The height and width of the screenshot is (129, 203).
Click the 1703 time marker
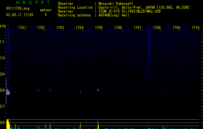(60, 28)
